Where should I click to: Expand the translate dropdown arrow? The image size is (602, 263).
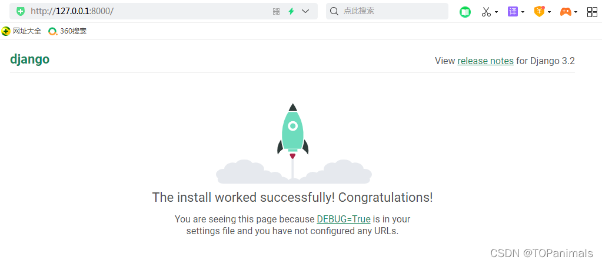click(x=523, y=12)
